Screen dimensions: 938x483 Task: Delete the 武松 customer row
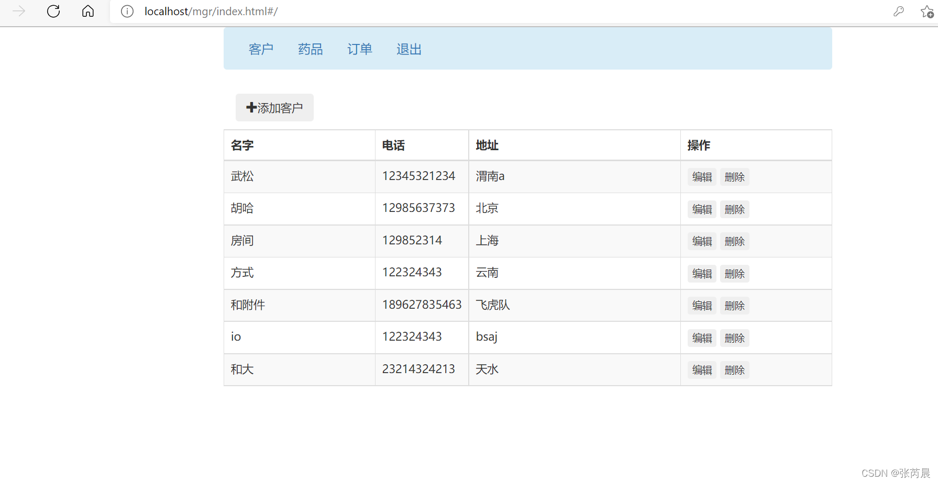(734, 177)
